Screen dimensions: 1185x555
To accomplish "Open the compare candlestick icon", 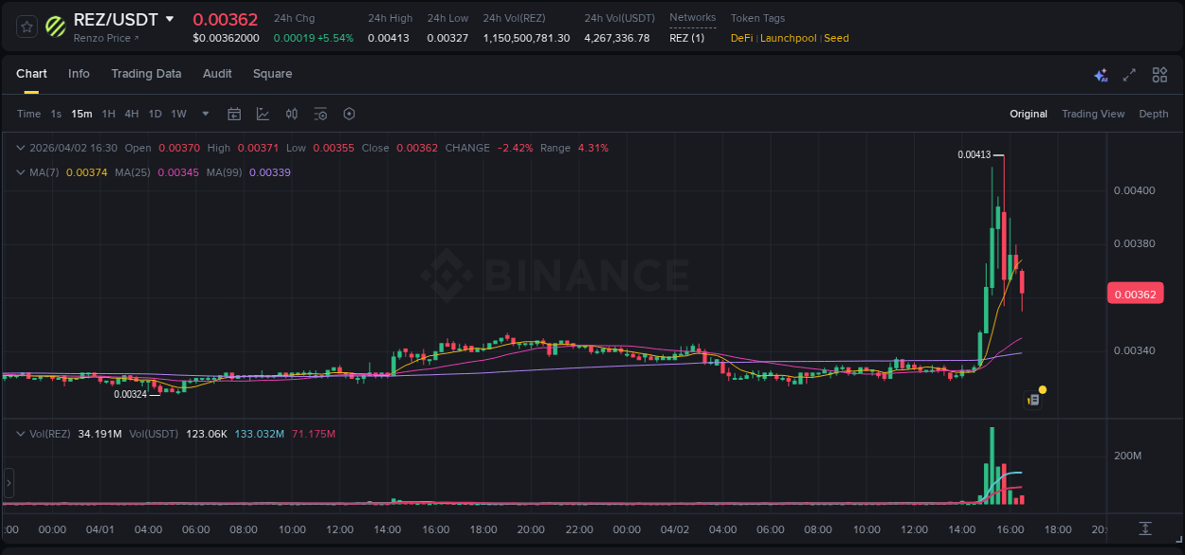I will [x=291, y=114].
